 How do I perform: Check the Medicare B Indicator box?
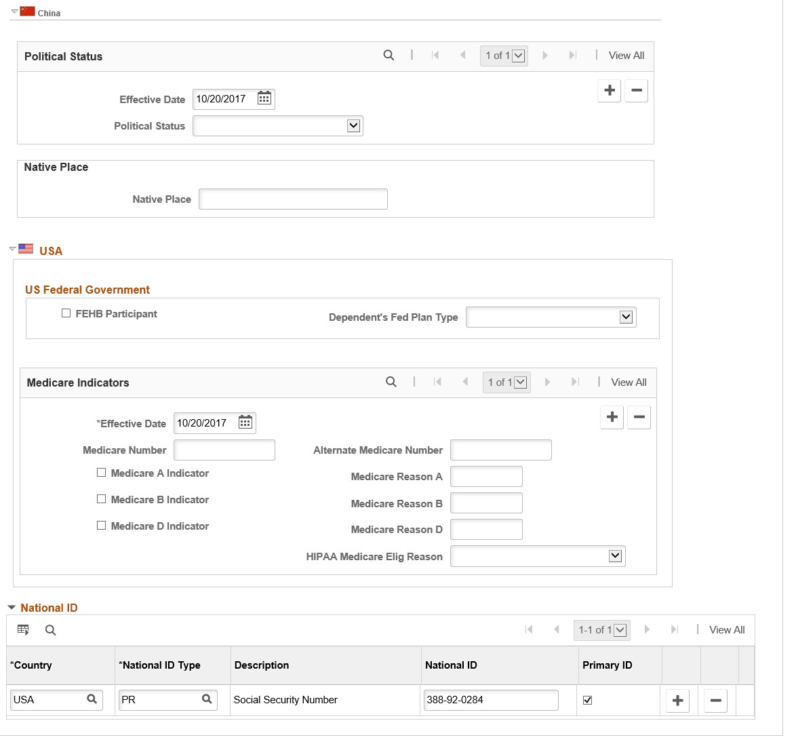[x=101, y=499]
